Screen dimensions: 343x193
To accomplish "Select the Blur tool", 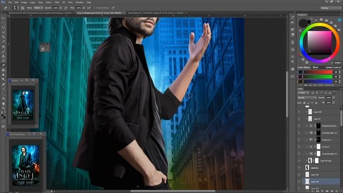I will click(x=3, y=75).
